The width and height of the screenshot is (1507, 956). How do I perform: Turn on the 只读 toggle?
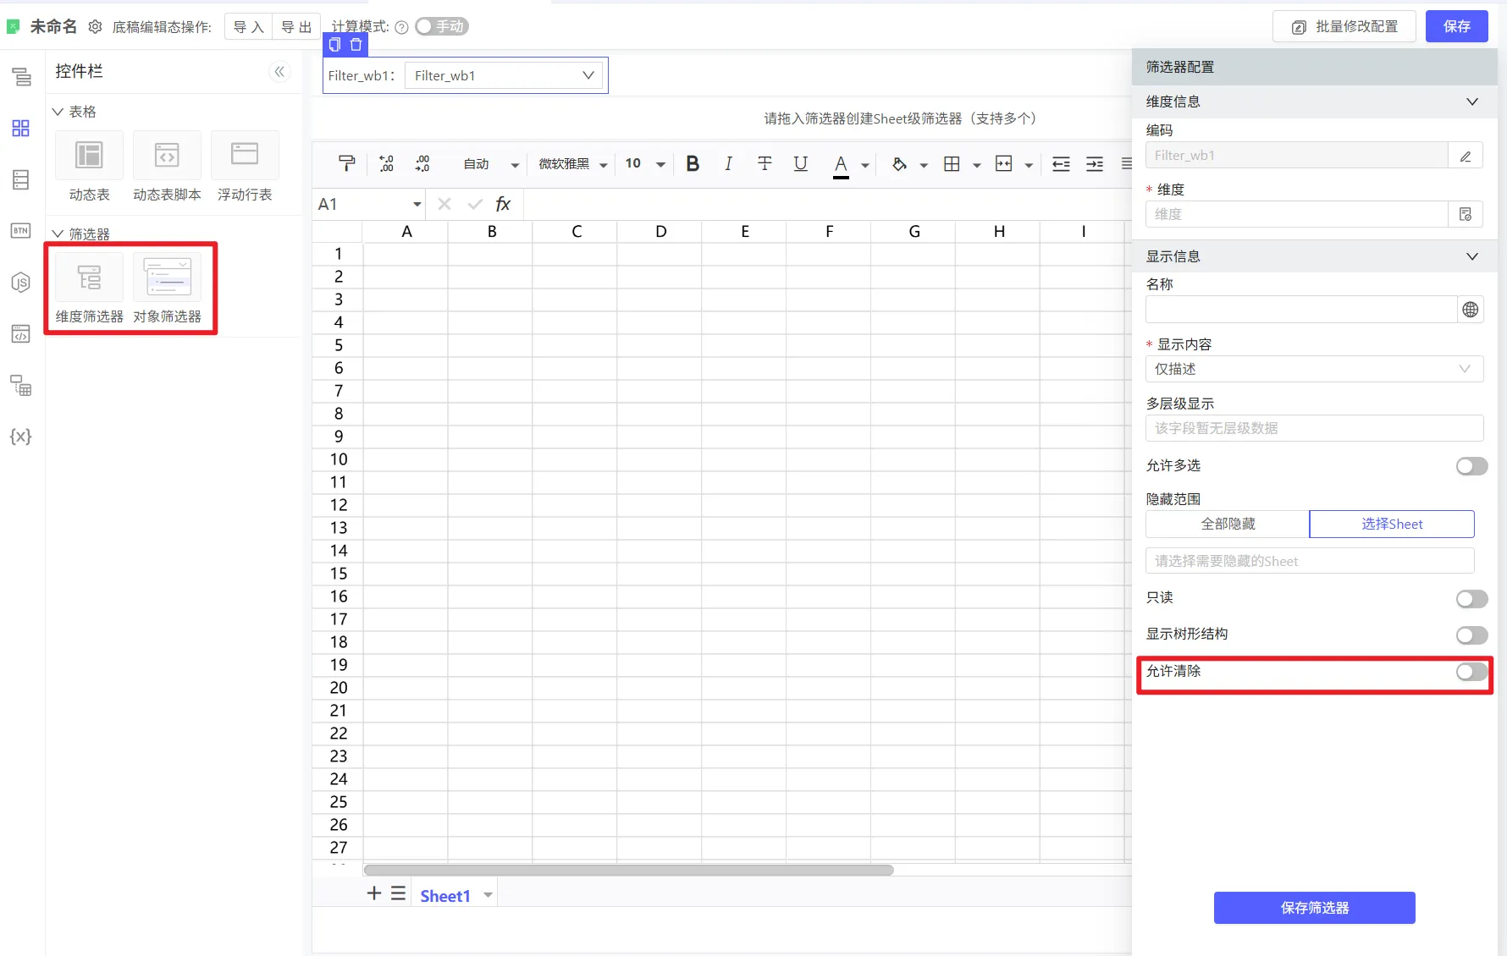(1471, 599)
